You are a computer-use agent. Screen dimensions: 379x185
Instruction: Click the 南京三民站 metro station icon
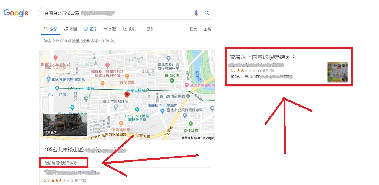coord(147,90)
